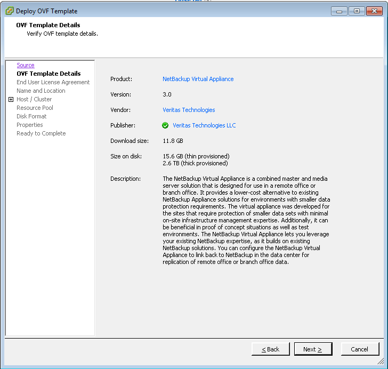Minimize the Deploy OVF Template window

tap(339, 11)
